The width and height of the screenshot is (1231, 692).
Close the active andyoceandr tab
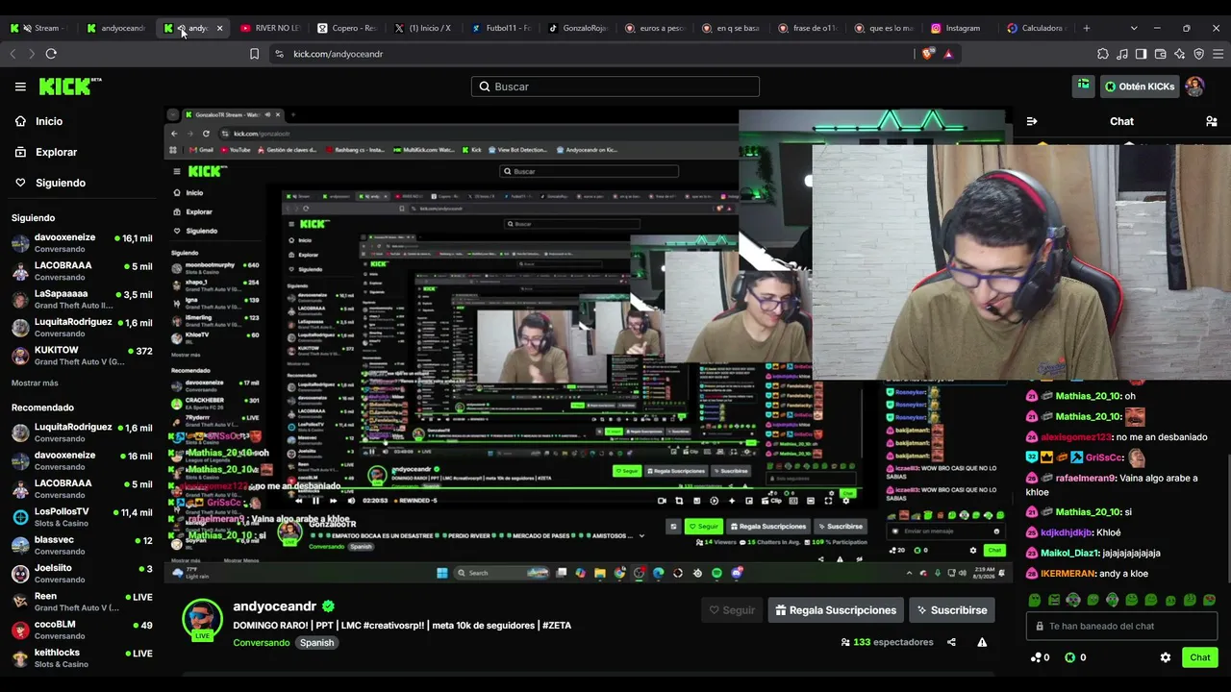219,28
